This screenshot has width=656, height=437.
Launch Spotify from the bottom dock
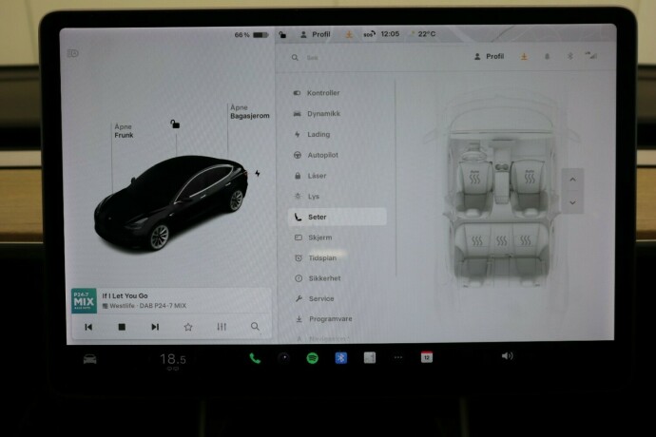coord(312,358)
